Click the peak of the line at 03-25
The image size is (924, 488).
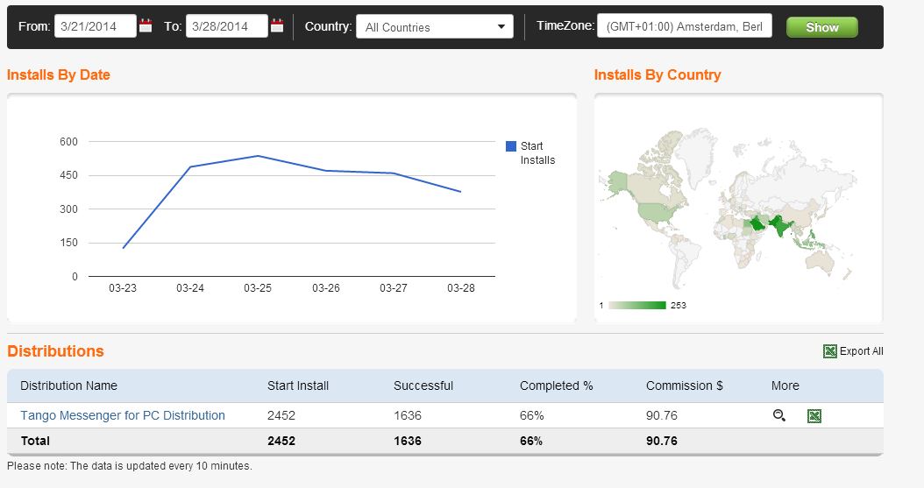click(258, 156)
